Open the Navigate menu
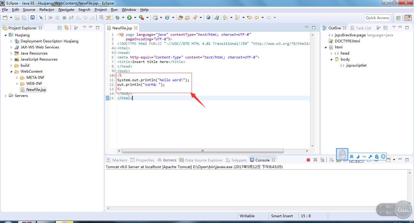 point(66,9)
